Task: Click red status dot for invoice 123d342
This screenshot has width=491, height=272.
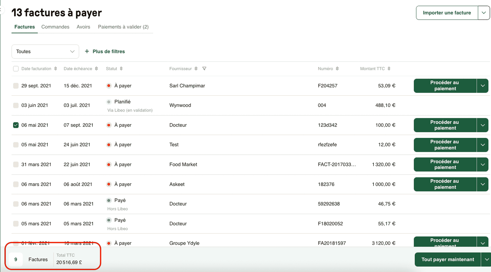Action: [x=109, y=125]
